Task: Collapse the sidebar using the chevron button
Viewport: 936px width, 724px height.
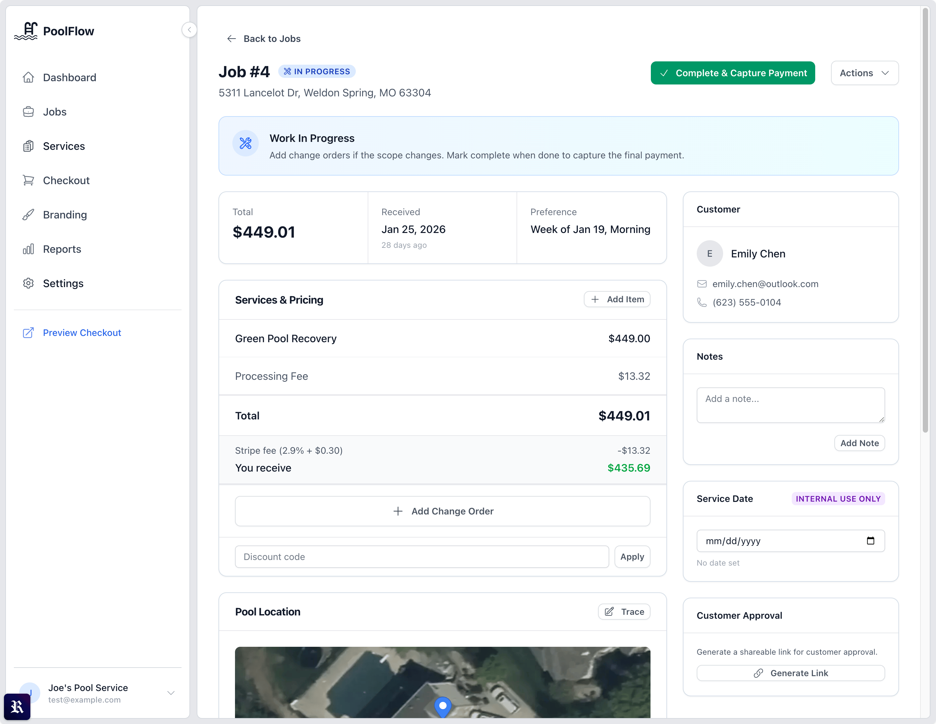Action: coord(189,30)
